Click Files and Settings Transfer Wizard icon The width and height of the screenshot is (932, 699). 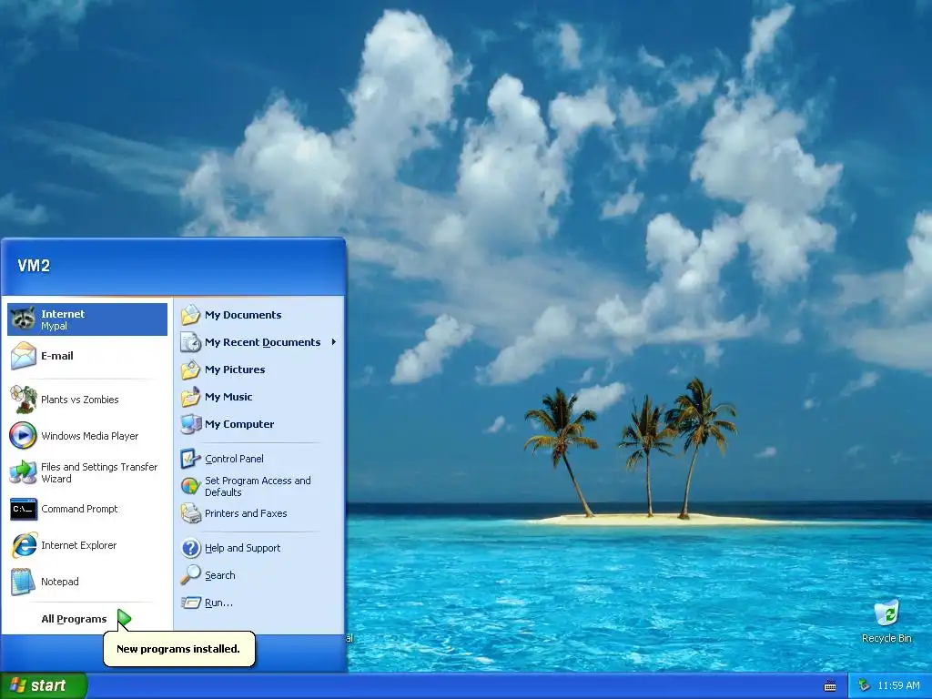24,472
